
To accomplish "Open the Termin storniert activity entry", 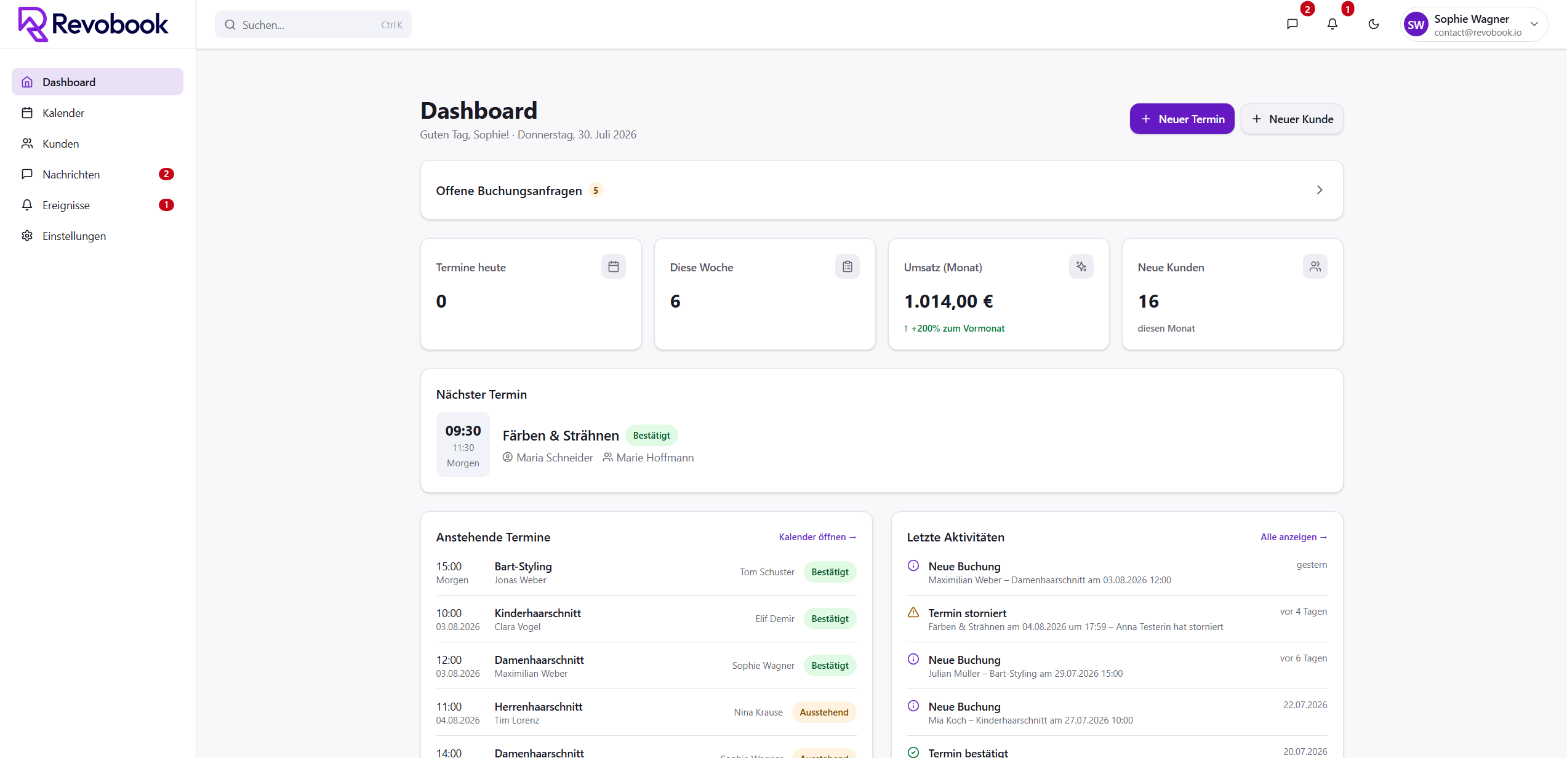I will (x=1117, y=619).
